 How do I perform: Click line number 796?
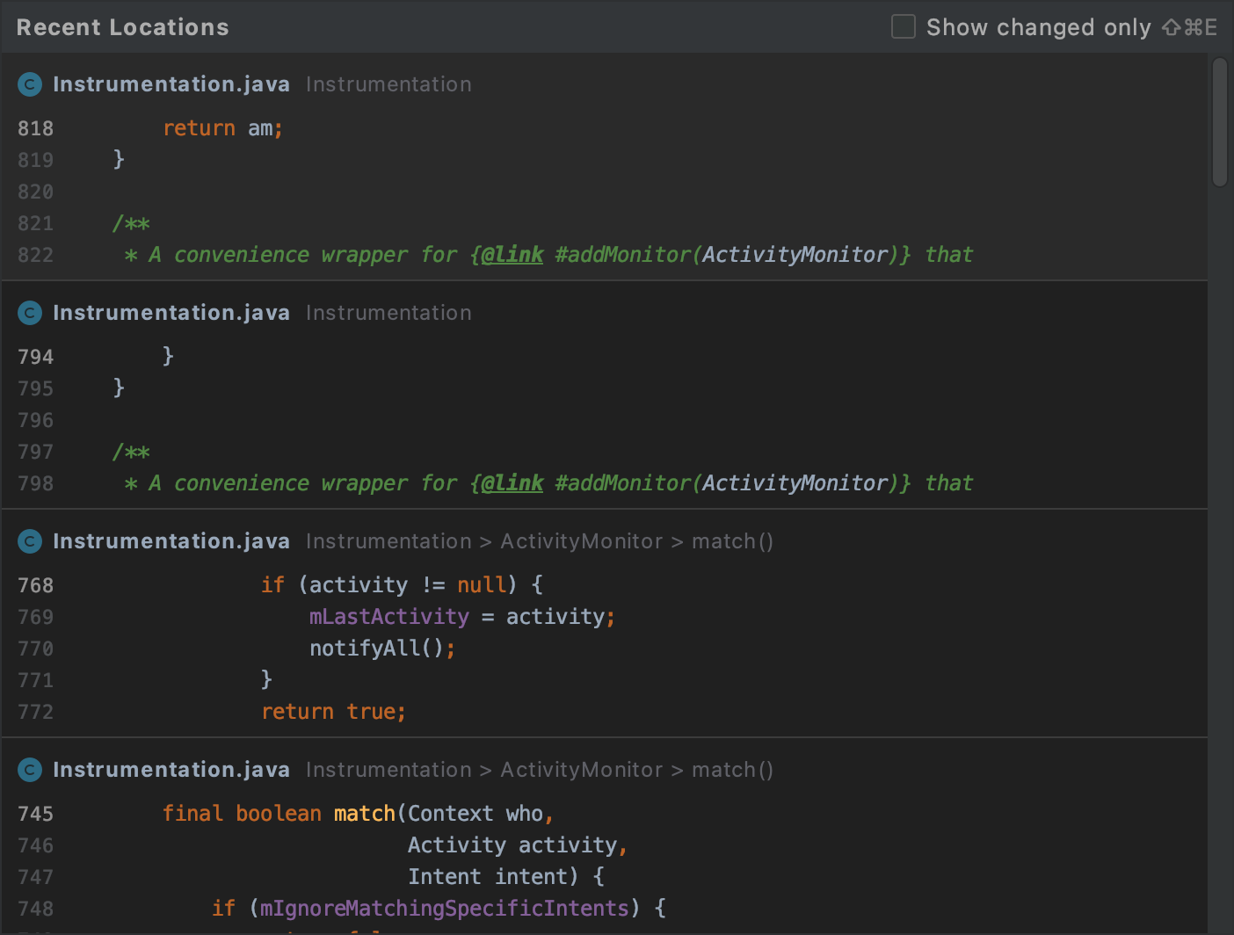(x=35, y=420)
